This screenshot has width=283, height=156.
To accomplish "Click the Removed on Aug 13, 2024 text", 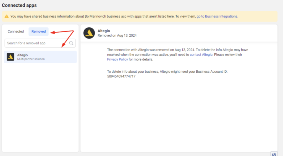I will [x=117, y=35].
